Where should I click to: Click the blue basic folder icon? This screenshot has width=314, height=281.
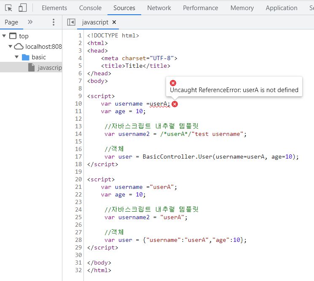[25, 57]
